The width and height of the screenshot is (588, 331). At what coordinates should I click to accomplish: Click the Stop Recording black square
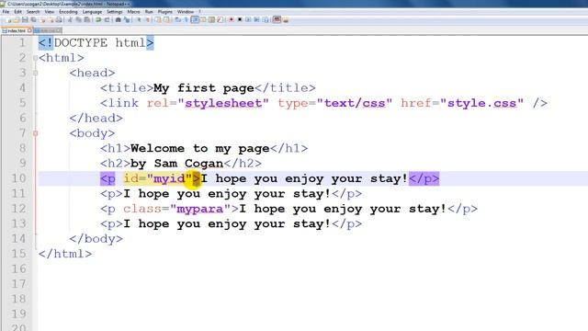(x=240, y=19)
